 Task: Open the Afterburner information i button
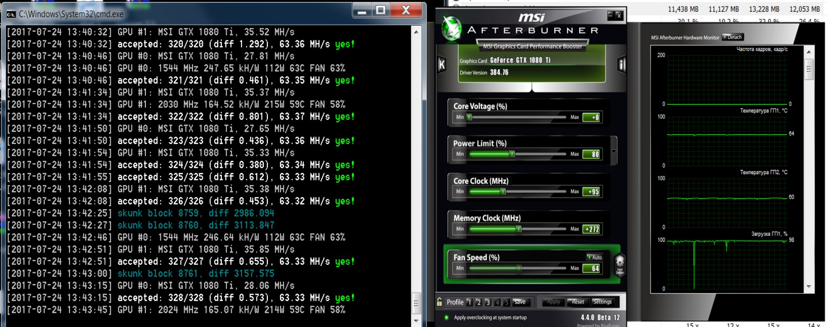point(621,65)
